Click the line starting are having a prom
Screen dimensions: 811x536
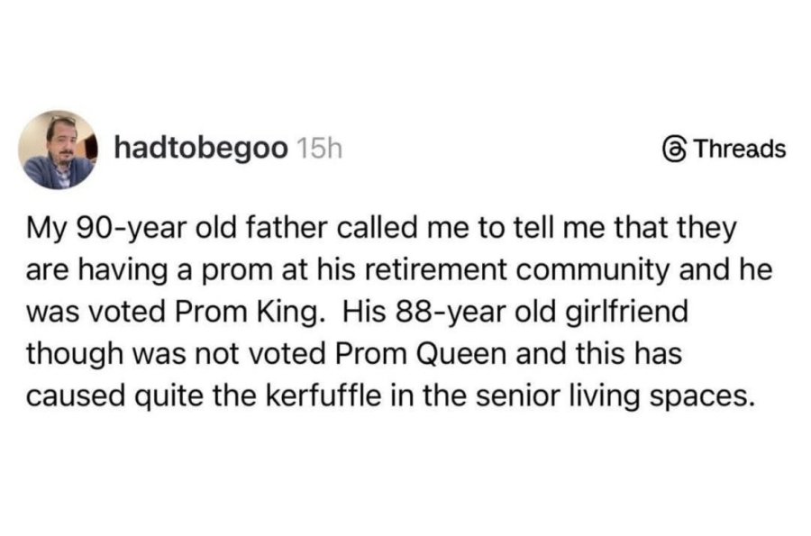coord(399,271)
